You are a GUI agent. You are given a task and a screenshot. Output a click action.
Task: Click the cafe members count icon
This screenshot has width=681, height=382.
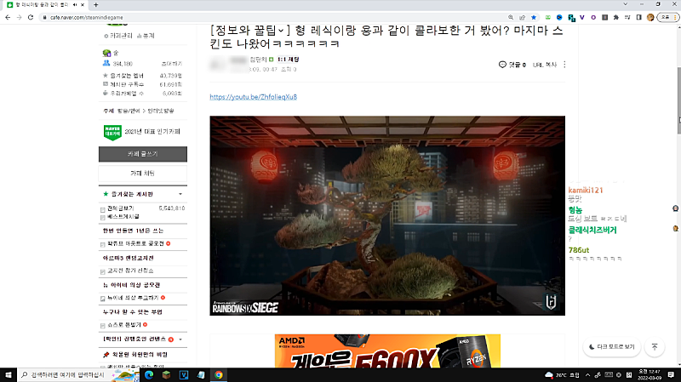(106, 63)
